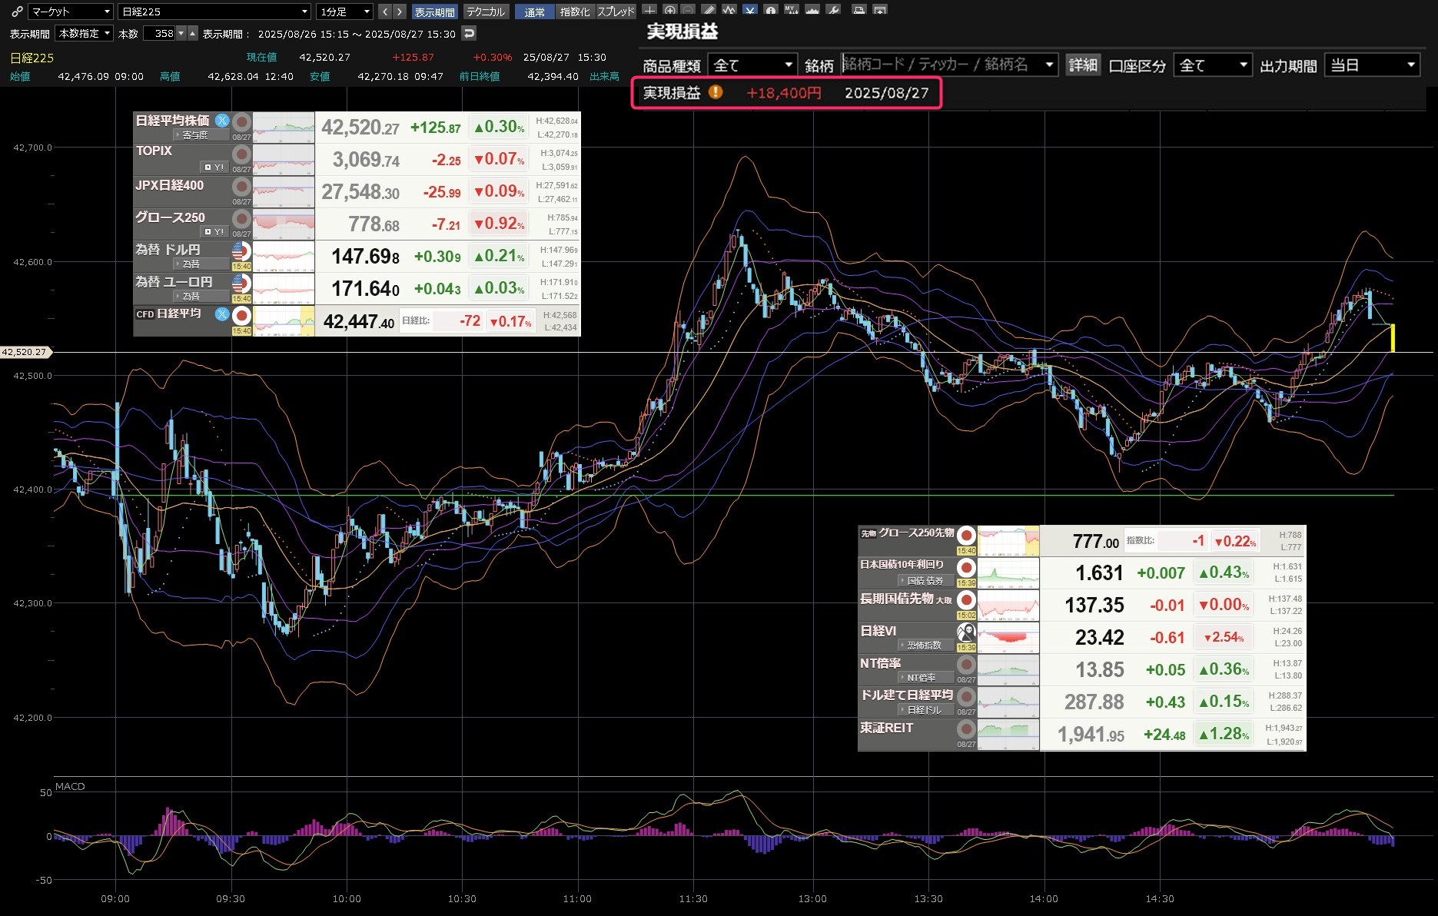The height and width of the screenshot is (916, 1438).
Task: Open the マーケット category dropdown
Action: [71, 12]
